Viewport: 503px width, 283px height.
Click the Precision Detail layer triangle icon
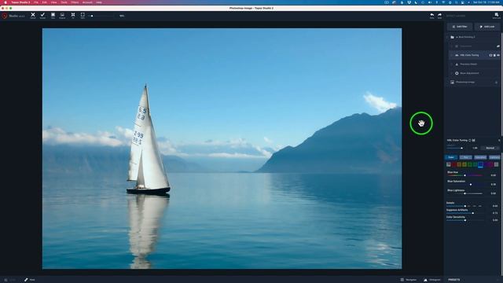pos(457,64)
